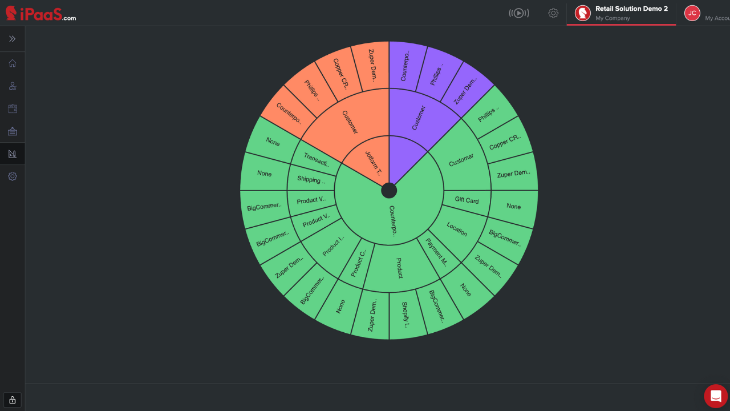Select the None segment under Shipping ..
This screenshot has width=730, height=411.
click(264, 174)
